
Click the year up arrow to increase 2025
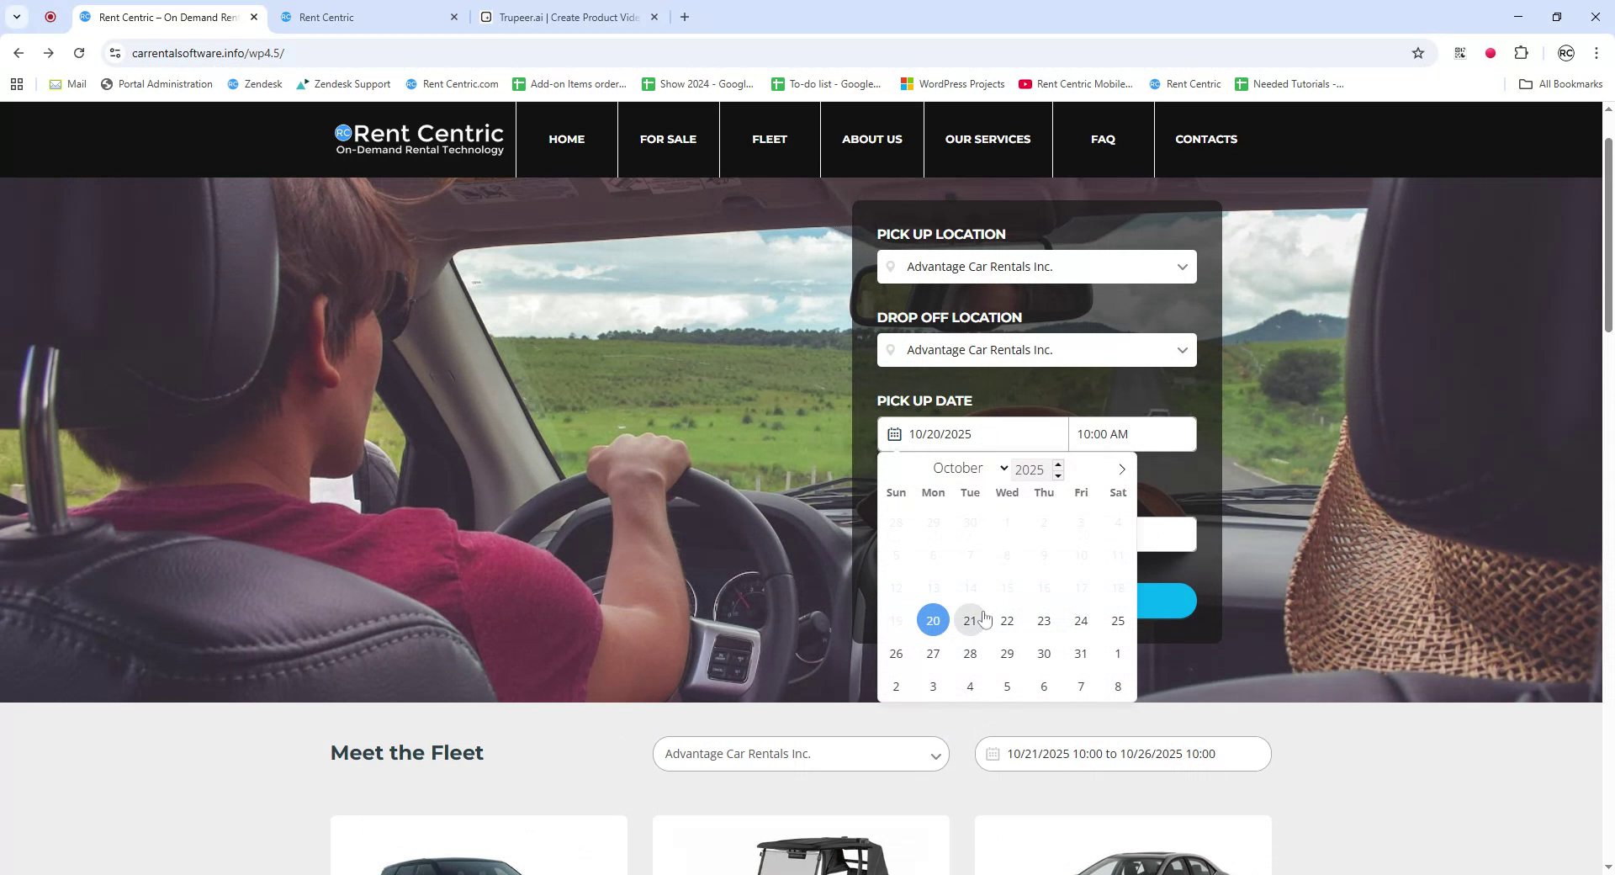(x=1057, y=464)
